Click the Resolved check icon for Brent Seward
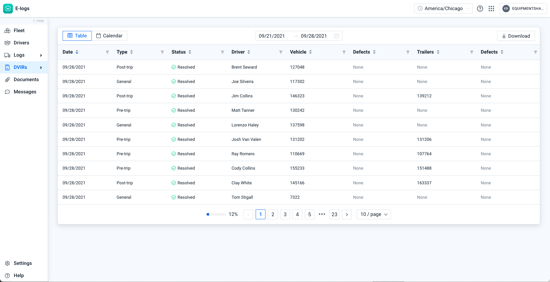Viewport: 550px width, 282px height. [174, 67]
